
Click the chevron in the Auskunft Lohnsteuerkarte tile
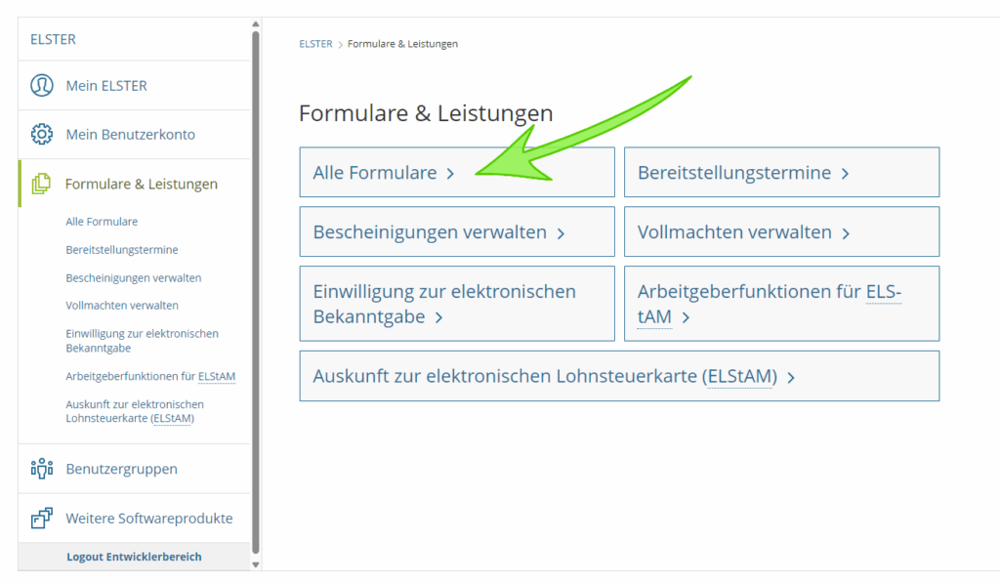[791, 377]
